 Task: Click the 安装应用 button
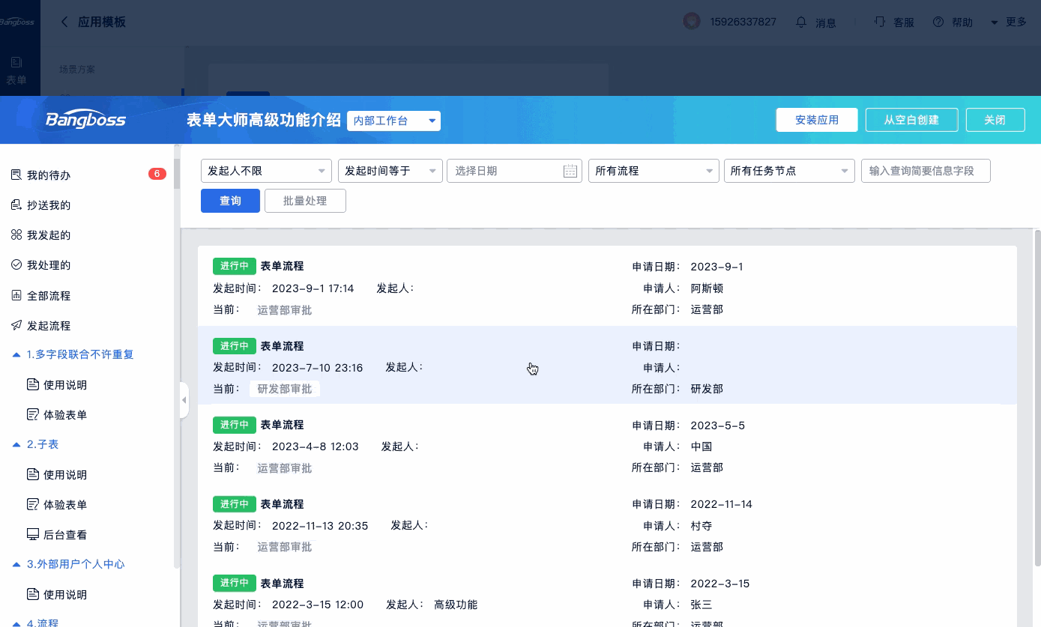coord(817,120)
